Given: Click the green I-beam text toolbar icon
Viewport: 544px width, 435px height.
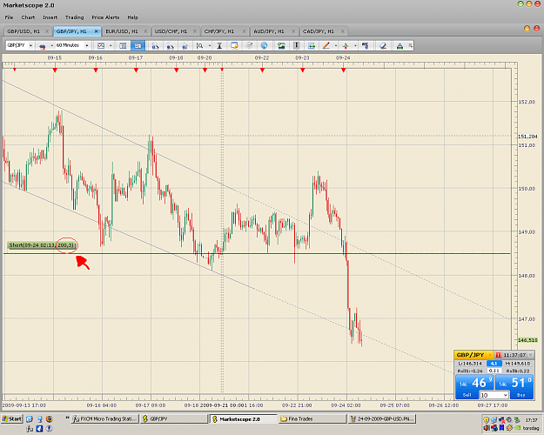Looking at the screenshot, I should point(219,45).
